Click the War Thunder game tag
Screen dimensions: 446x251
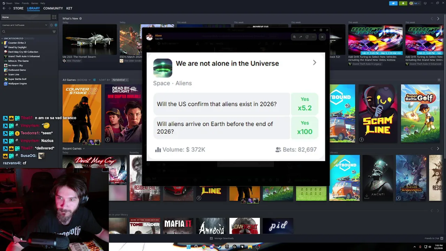tap(74, 61)
